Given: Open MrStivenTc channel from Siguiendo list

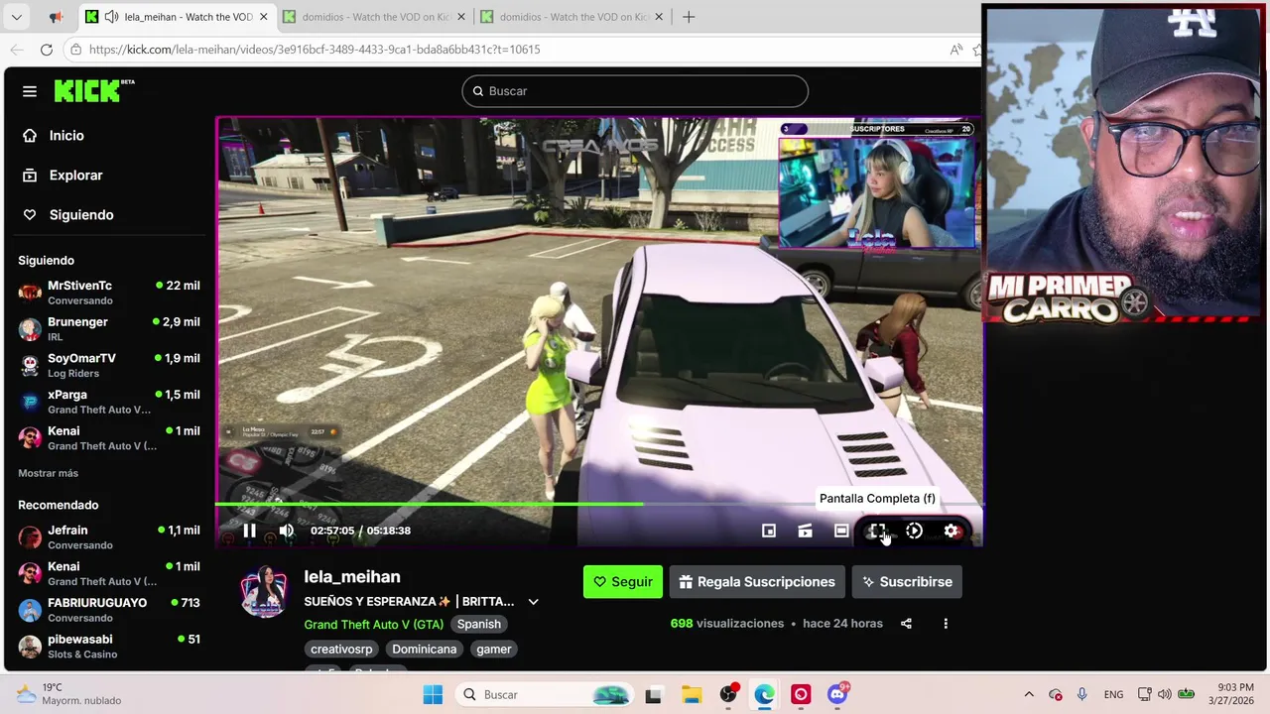Looking at the screenshot, I should coord(109,293).
